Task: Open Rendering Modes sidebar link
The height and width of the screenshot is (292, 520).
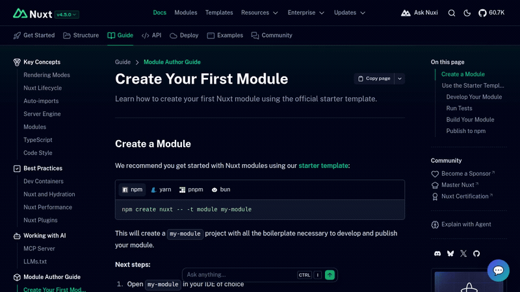Action: (47, 75)
